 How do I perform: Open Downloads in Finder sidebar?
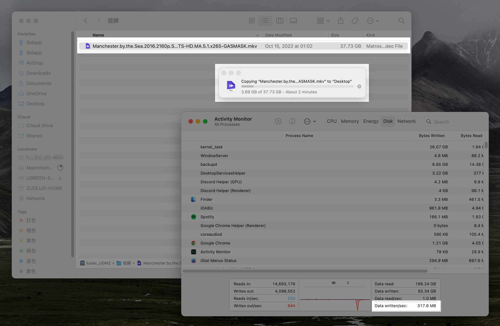click(x=38, y=73)
